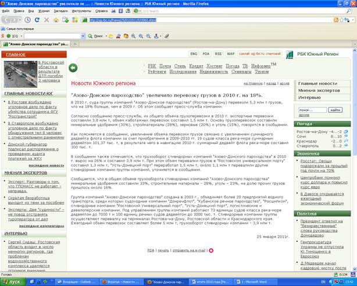This screenshot has height=286, width=357.
Task: Click the zoom-in magnifier toolbar icon
Action: 133,36
